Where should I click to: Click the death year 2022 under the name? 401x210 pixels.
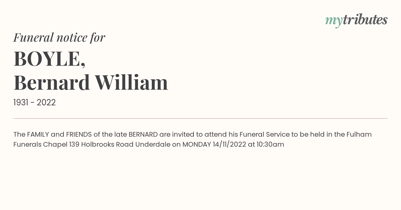tap(46, 102)
